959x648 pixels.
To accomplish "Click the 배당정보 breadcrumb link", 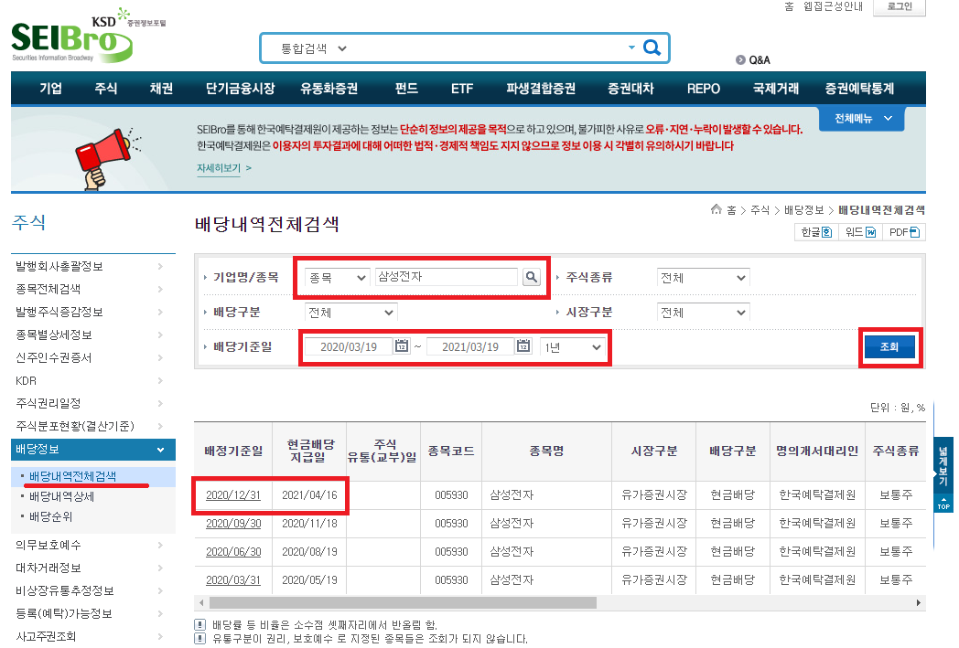I will pos(803,210).
